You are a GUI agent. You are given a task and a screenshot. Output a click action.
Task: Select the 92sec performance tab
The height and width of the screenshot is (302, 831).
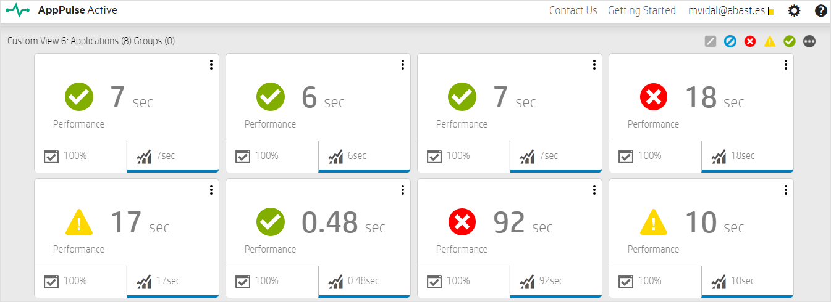[555, 281]
